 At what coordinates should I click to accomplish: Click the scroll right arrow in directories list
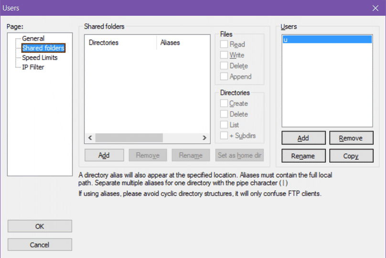pos(204,138)
